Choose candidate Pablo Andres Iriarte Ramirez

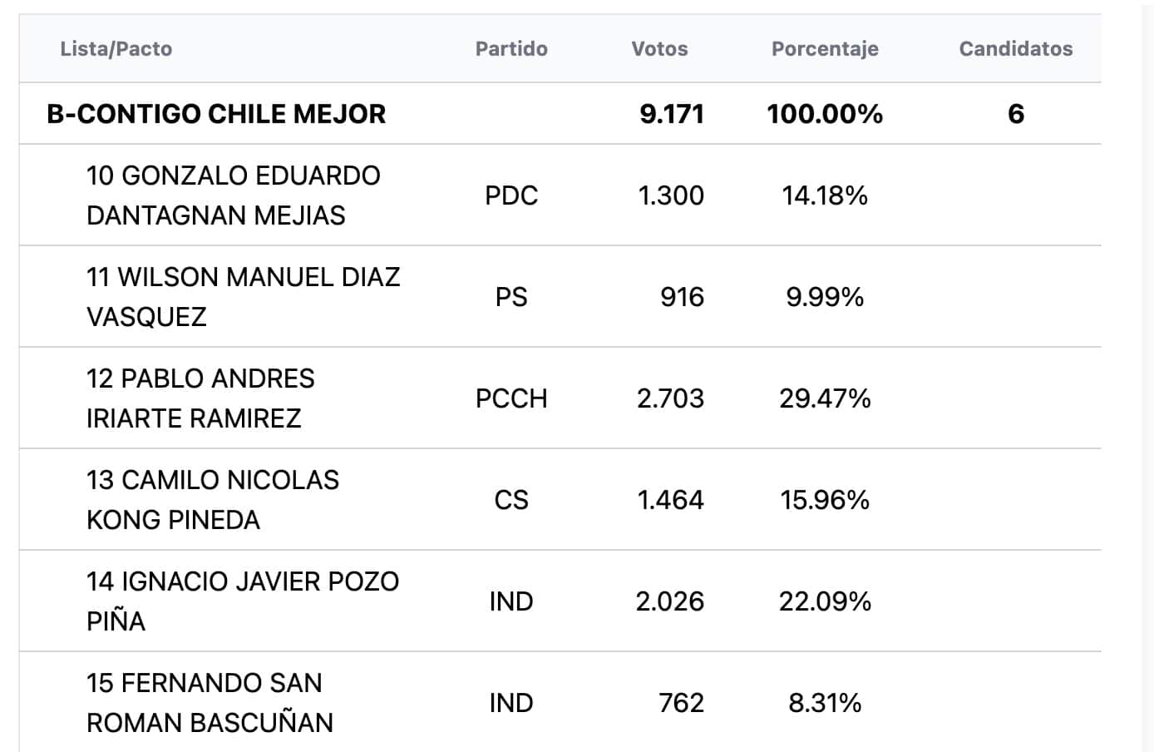[200, 398]
